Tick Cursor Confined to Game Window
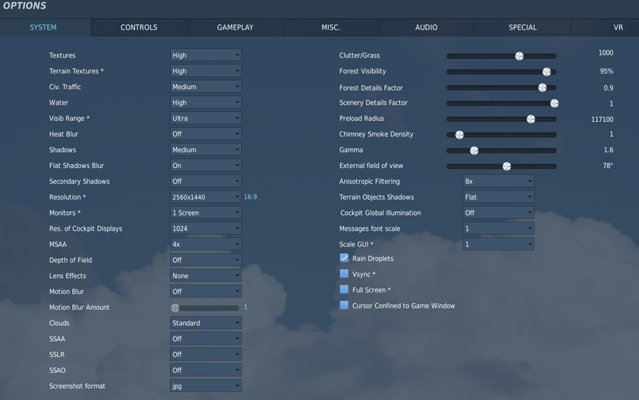 344,305
